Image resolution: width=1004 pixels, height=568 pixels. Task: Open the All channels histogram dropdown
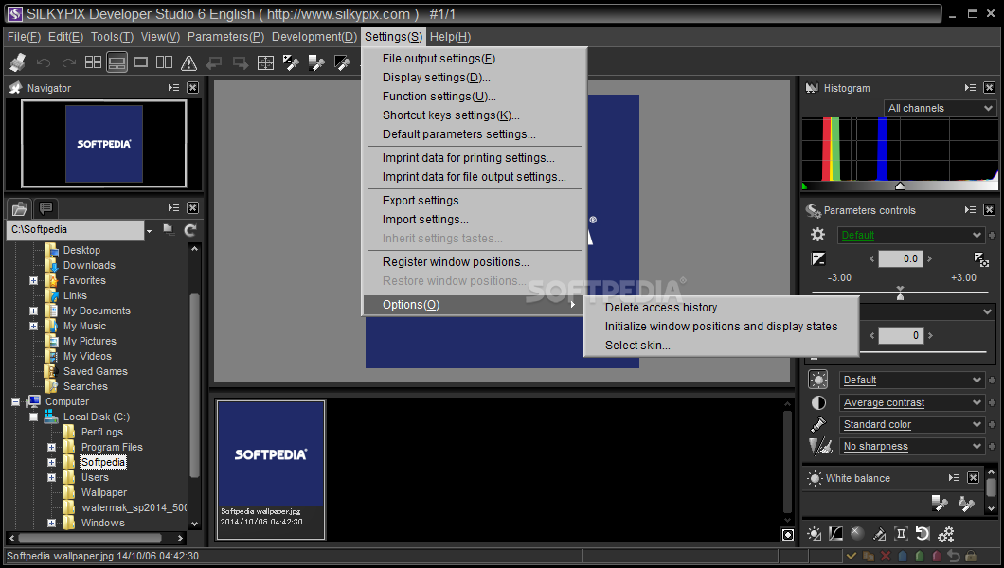pyautogui.click(x=940, y=108)
